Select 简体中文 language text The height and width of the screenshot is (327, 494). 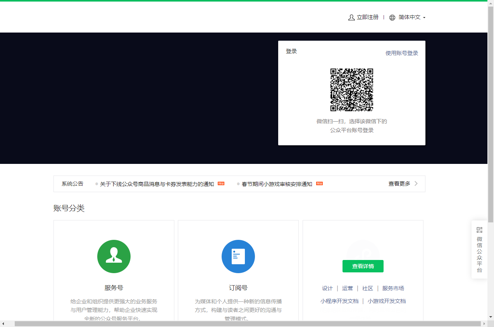(x=410, y=17)
